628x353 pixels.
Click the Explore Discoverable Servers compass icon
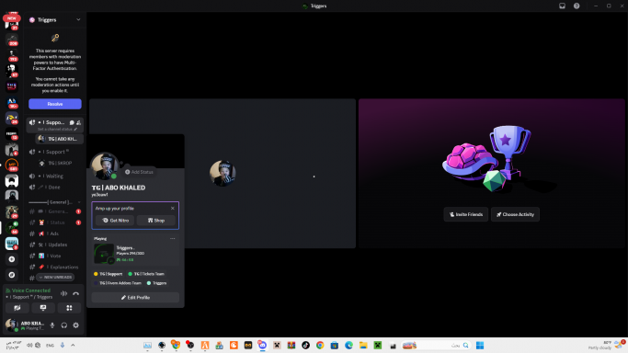click(12, 275)
